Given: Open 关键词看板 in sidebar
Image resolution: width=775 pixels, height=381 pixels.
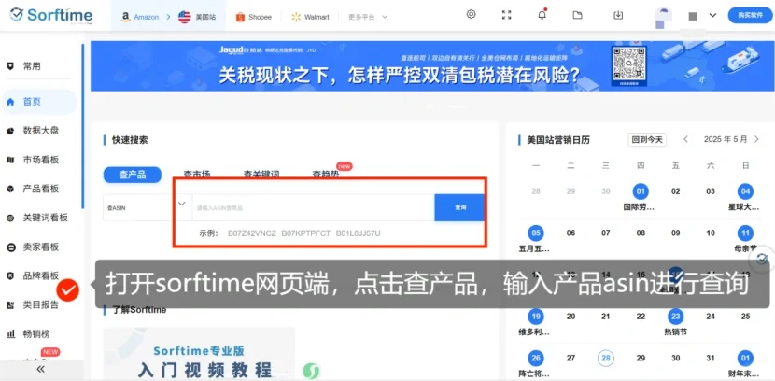Looking at the screenshot, I should click(45, 218).
